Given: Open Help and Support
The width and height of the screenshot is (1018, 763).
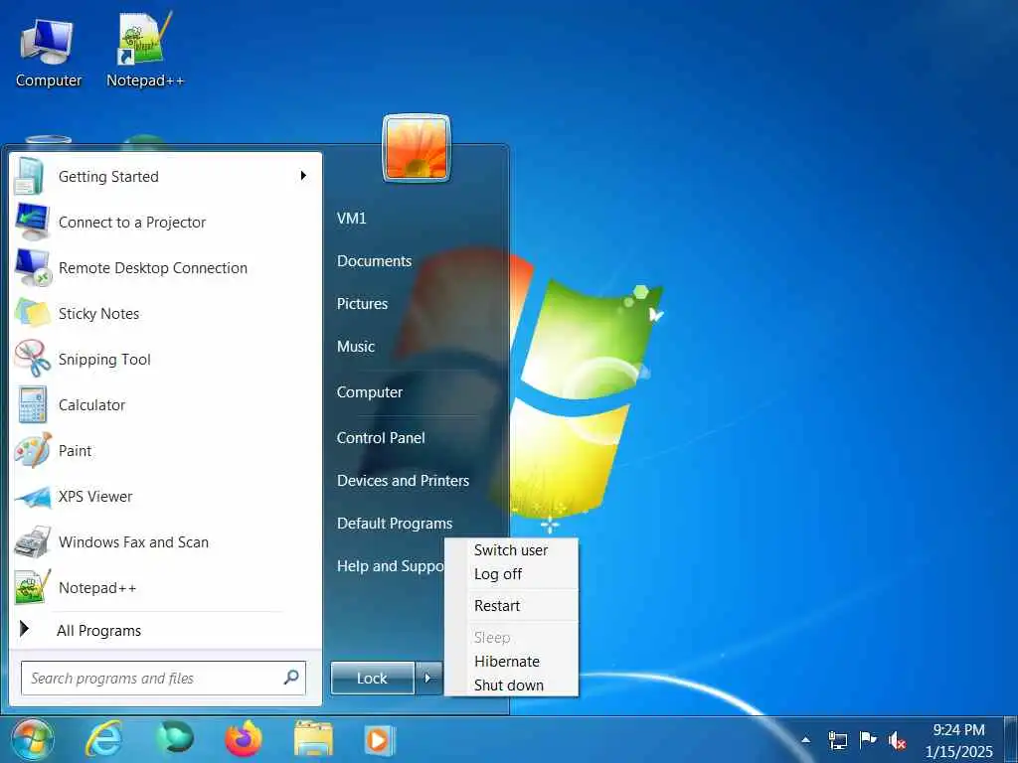Looking at the screenshot, I should tap(390, 565).
